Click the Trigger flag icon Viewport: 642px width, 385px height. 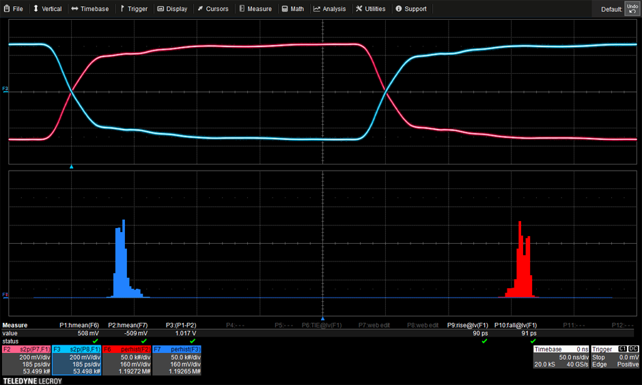[122, 9]
